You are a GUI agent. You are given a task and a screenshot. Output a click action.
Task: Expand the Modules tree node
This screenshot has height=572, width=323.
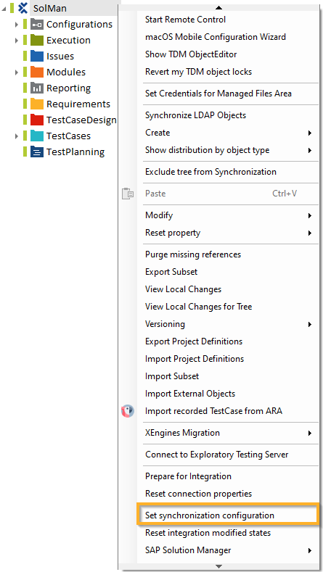point(17,72)
